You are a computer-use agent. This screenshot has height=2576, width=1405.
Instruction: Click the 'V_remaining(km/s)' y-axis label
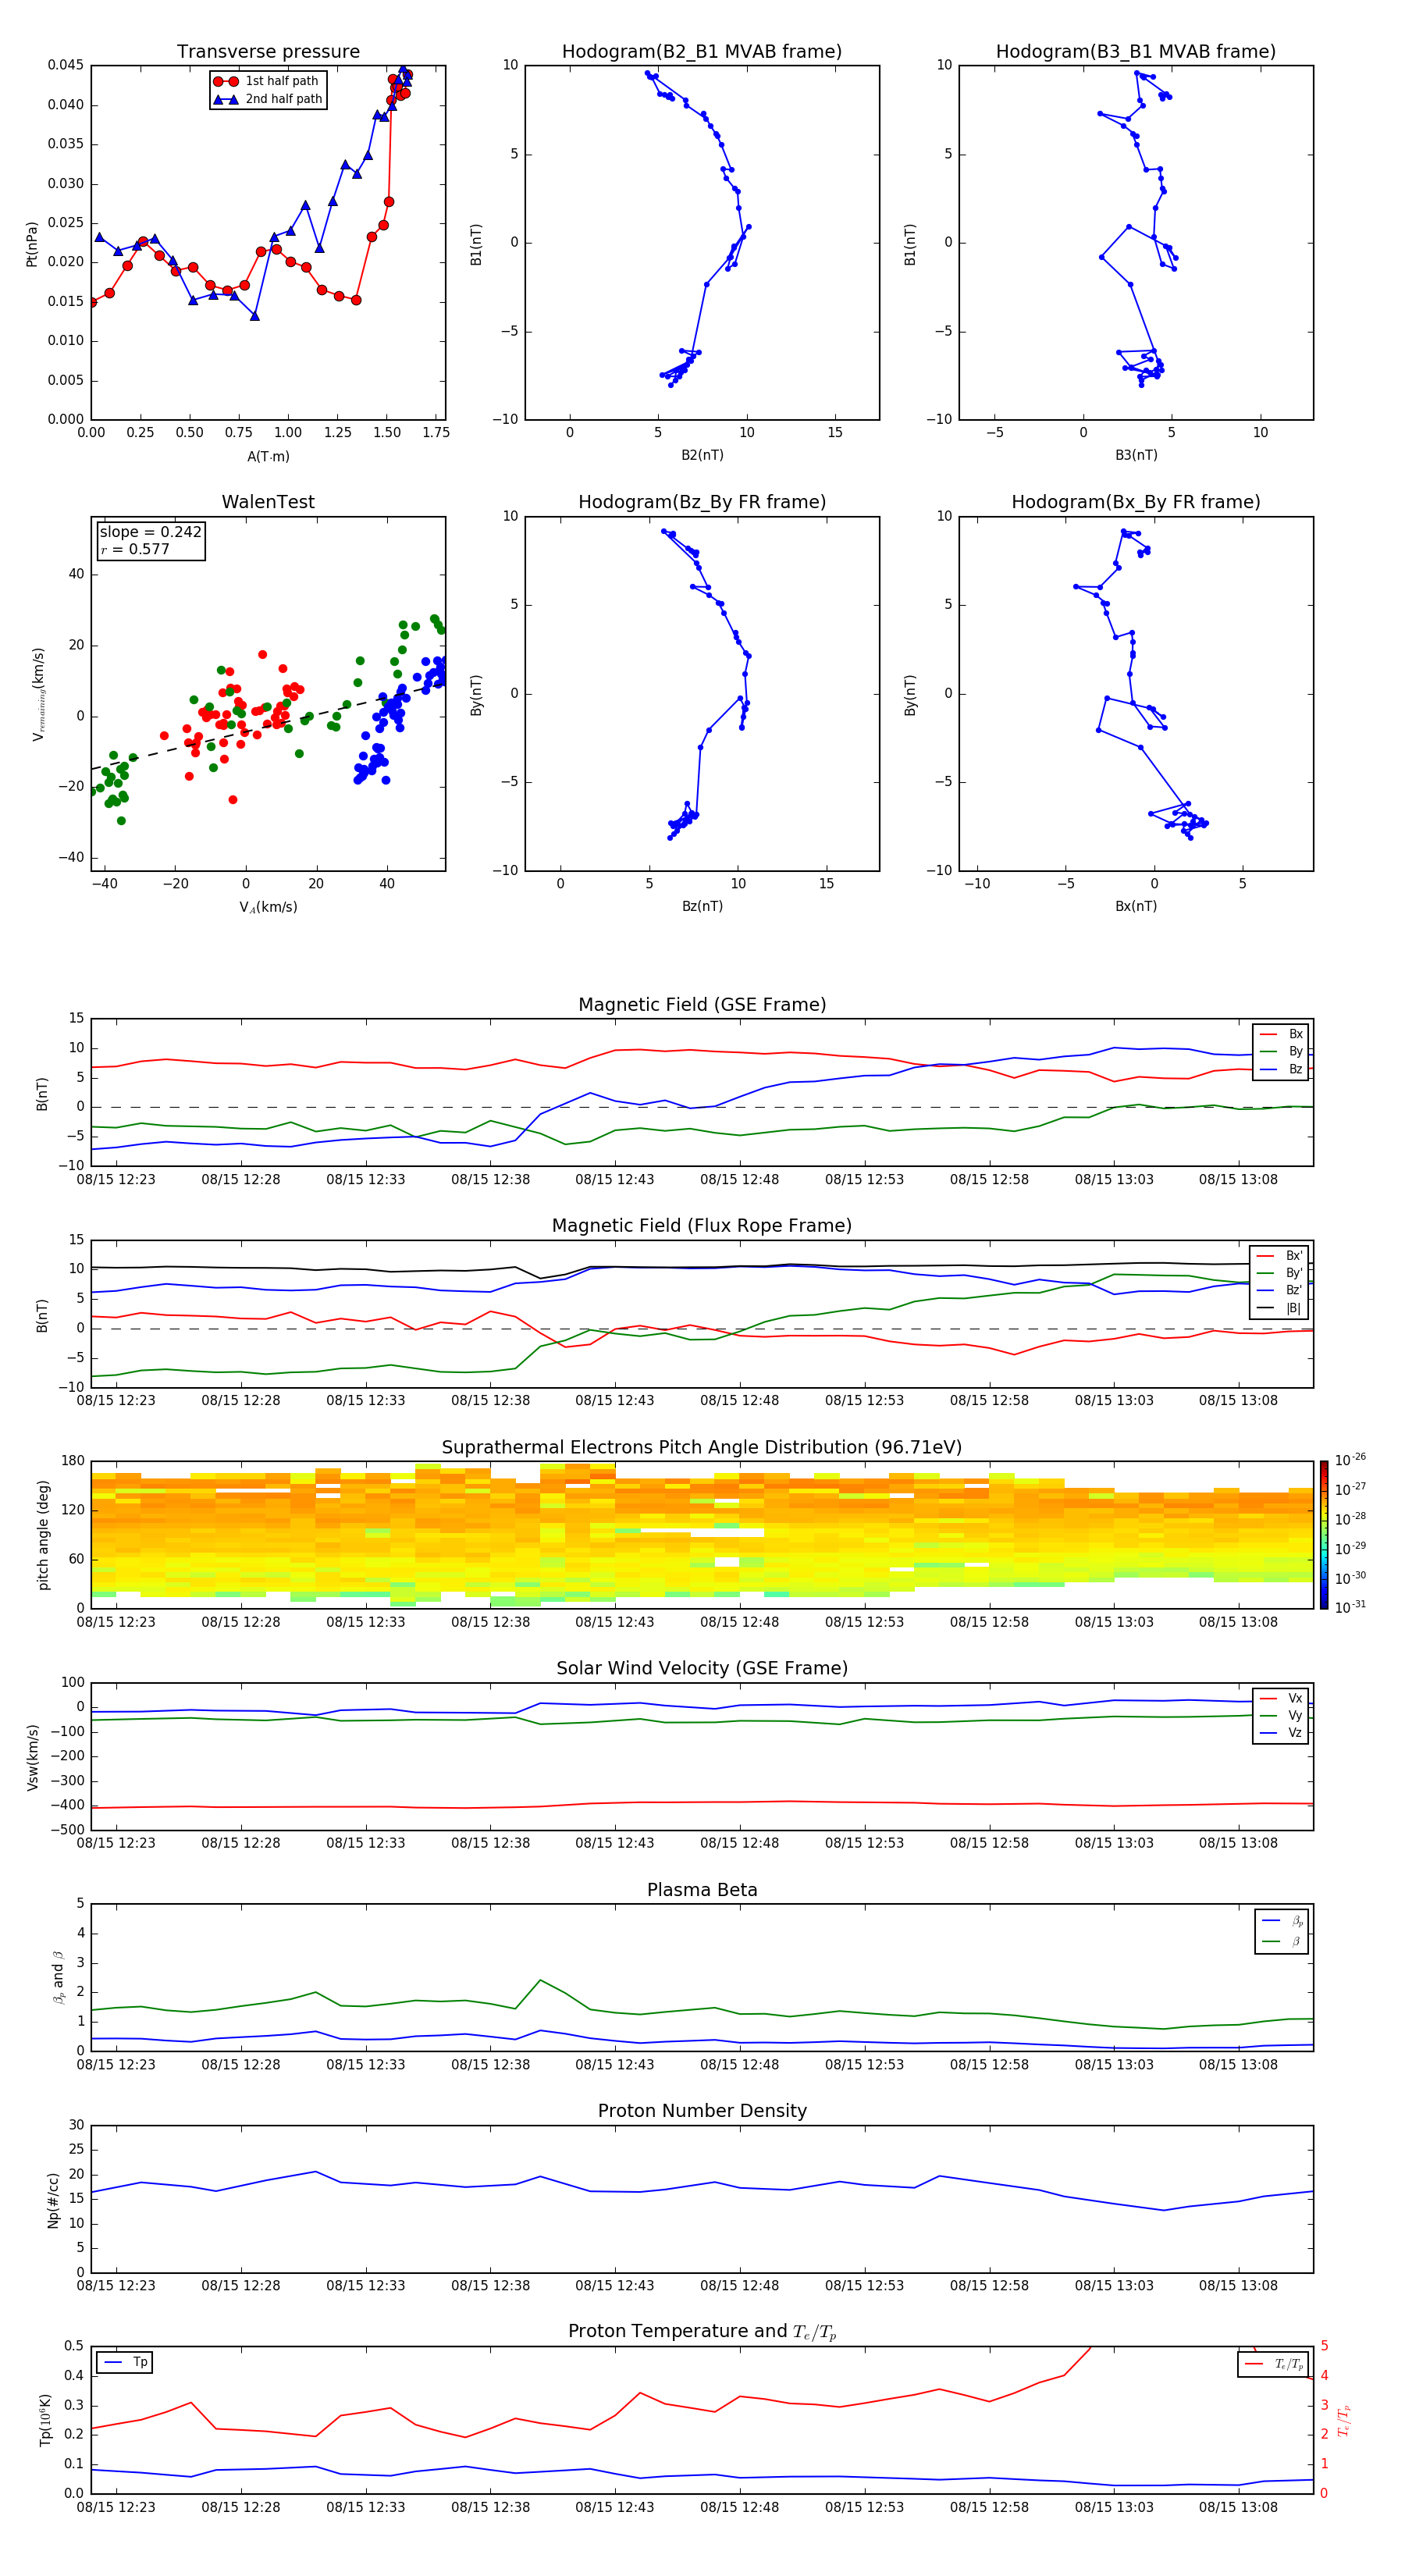tap(39, 694)
